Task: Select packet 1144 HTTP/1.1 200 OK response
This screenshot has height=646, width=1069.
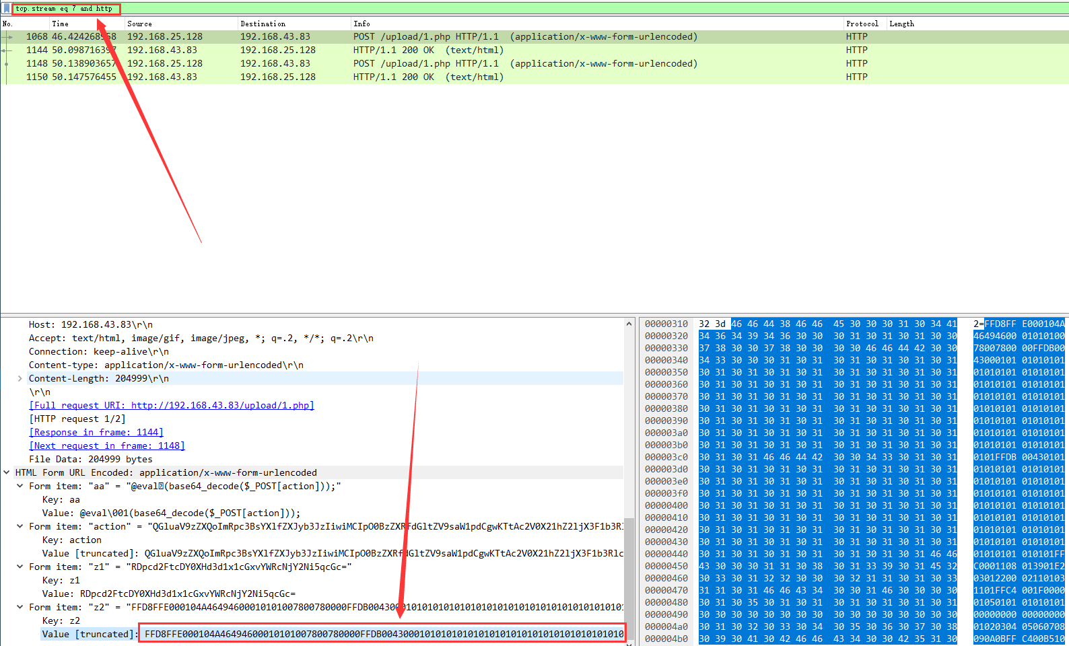Action: pyautogui.click(x=534, y=50)
